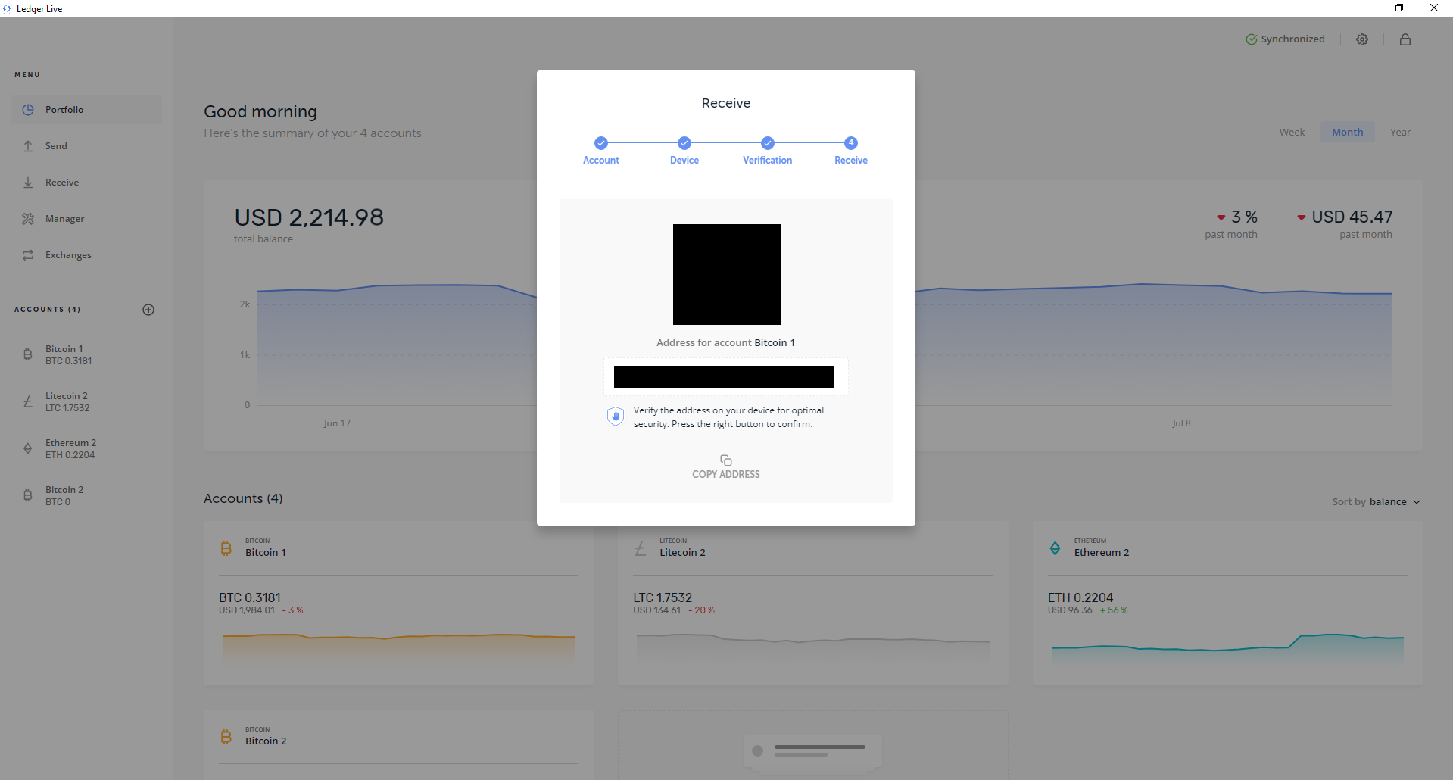Screen dimensions: 1453x780
Task: Click the Receive download arrow icon in sidebar
Action: click(28, 183)
